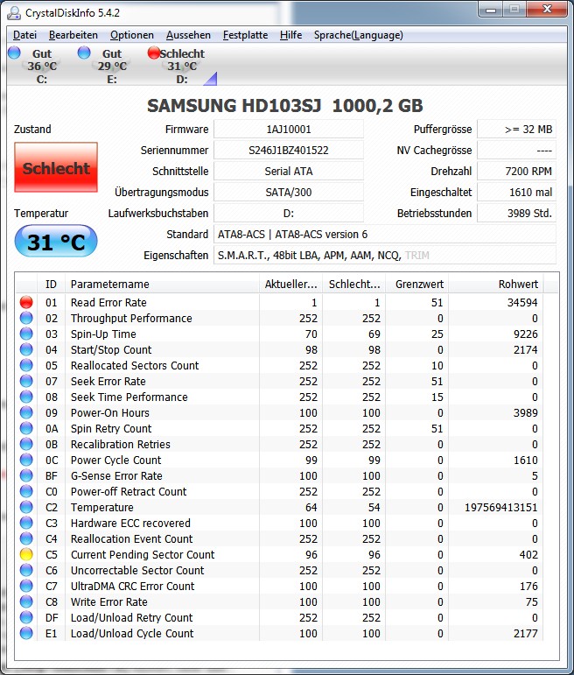Click status icon of Power Cycle Count row
This screenshot has height=675, width=574.
pyautogui.click(x=26, y=460)
